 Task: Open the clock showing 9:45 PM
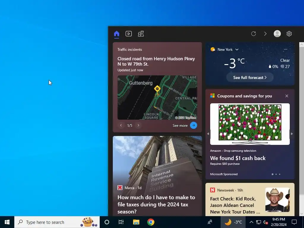pyautogui.click(x=278, y=222)
